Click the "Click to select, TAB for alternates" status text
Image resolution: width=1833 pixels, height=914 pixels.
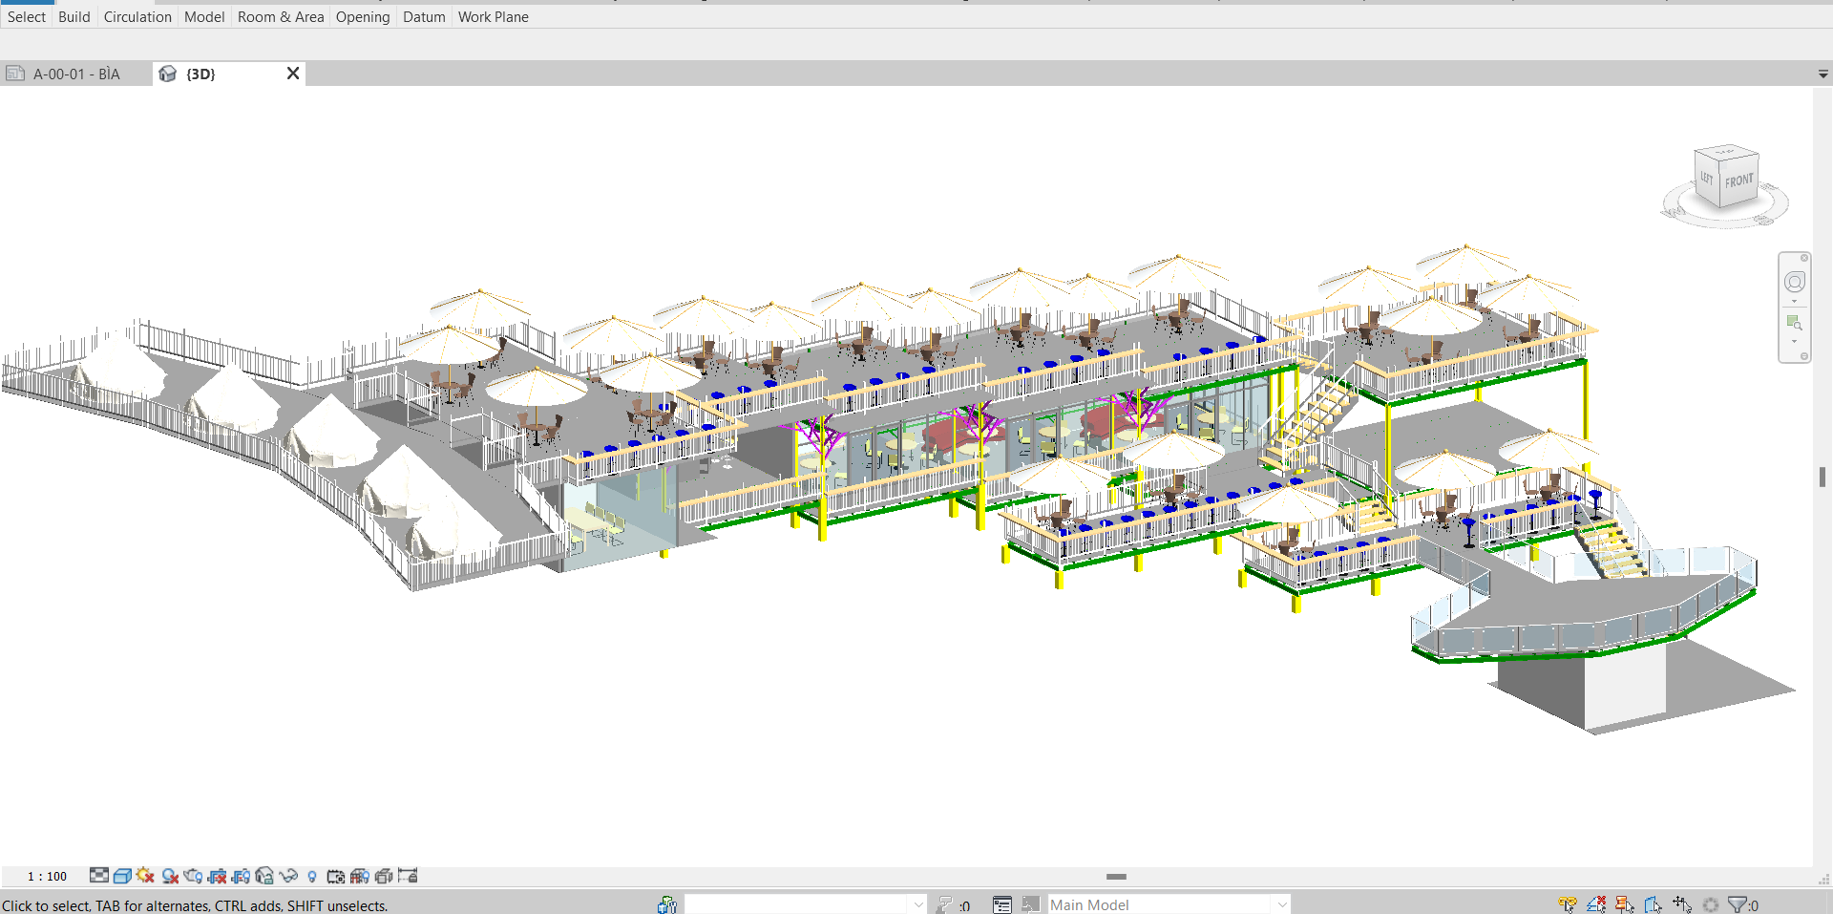[195, 905]
